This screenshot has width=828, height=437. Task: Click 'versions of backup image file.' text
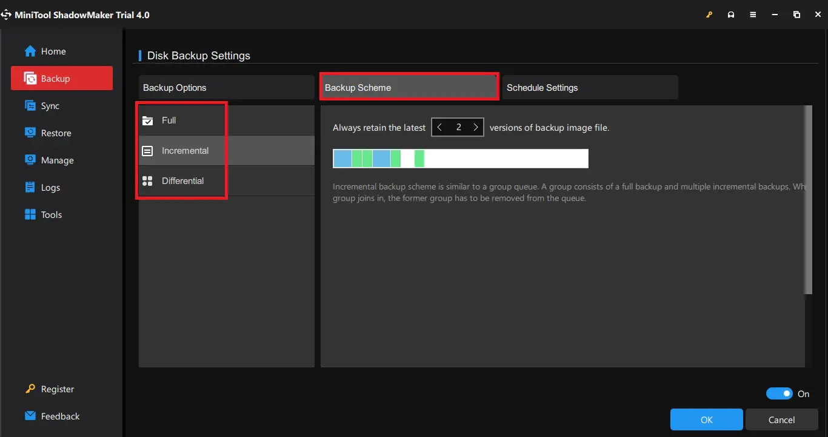click(x=549, y=128)
